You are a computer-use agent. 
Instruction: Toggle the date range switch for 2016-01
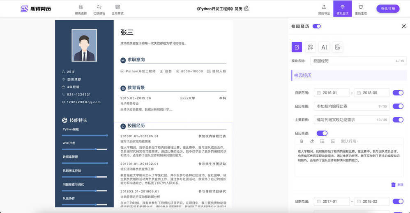pos(398,93)
